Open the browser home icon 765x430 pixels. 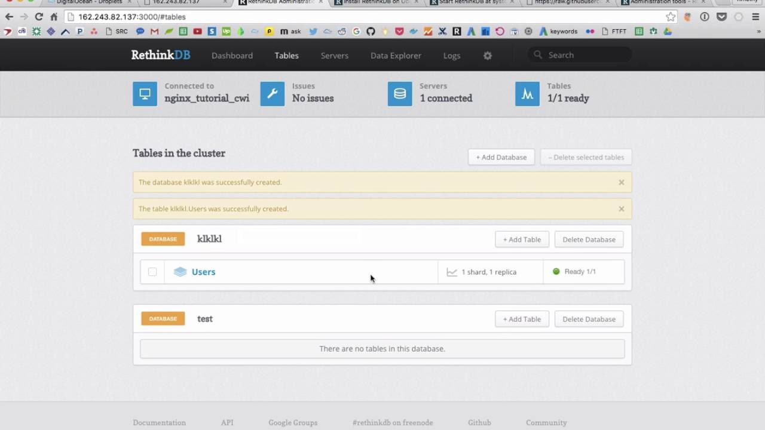(x=54, y=17)
